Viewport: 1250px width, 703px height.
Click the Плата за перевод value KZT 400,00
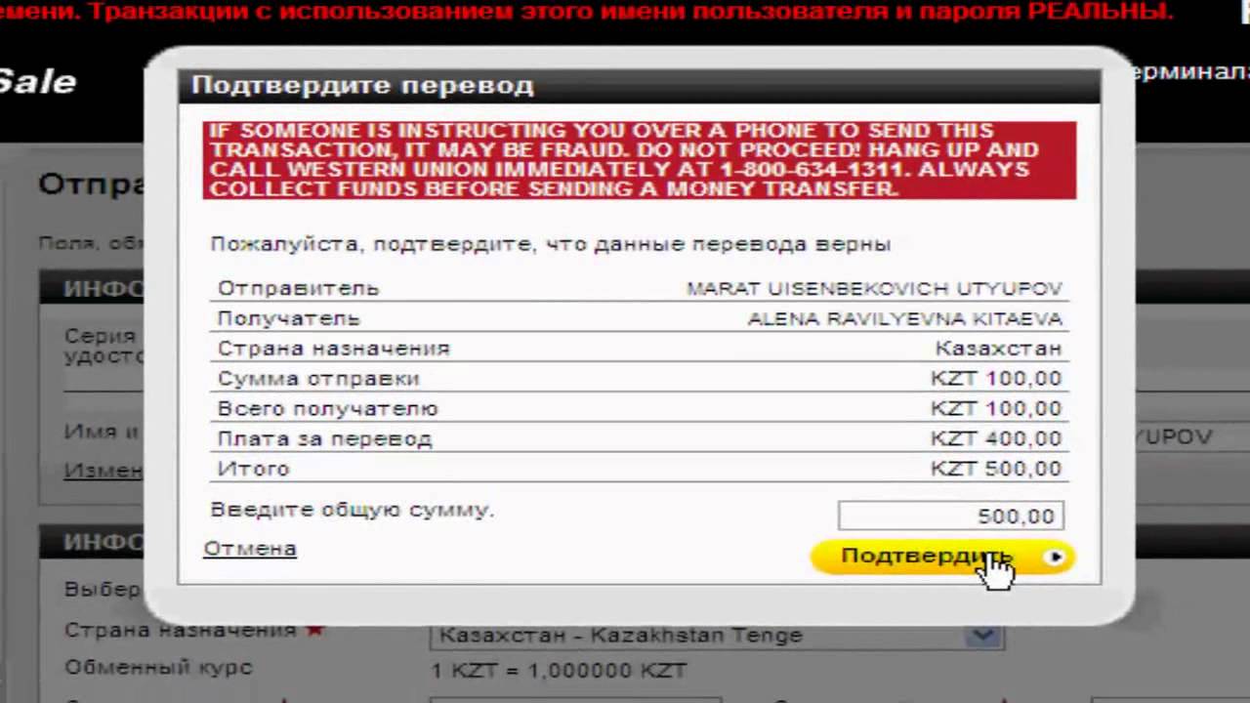996,439
